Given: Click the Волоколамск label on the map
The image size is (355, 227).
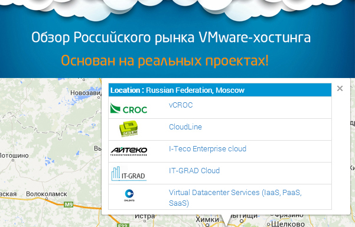Looking at the screenshot, I should pos(47,194).
